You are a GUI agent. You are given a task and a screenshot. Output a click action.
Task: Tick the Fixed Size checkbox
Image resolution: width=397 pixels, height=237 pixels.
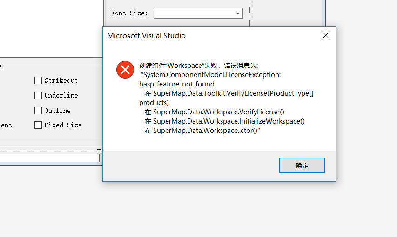(x=38, y=125)
